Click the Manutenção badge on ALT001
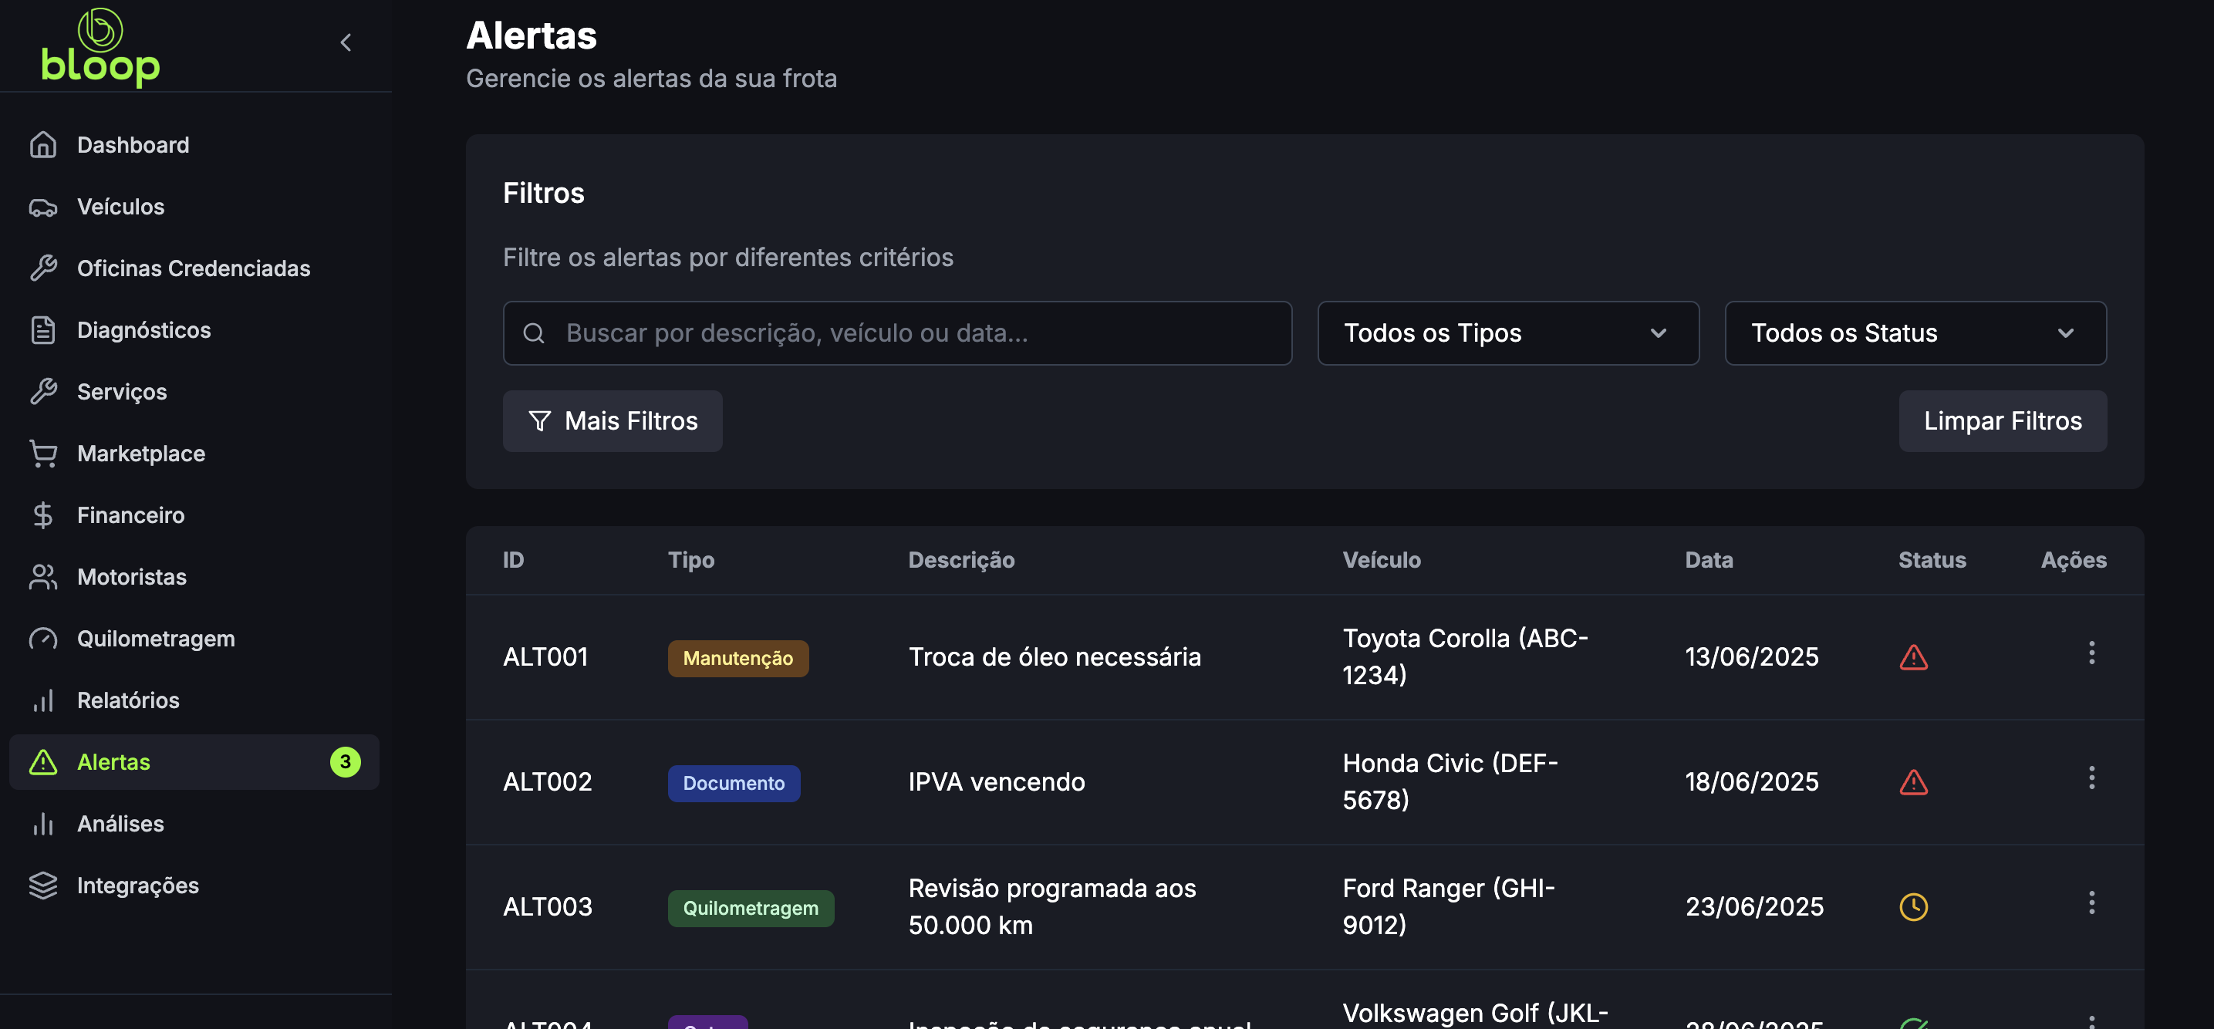The image size is (2214, 1029). (x=737, y=658)
